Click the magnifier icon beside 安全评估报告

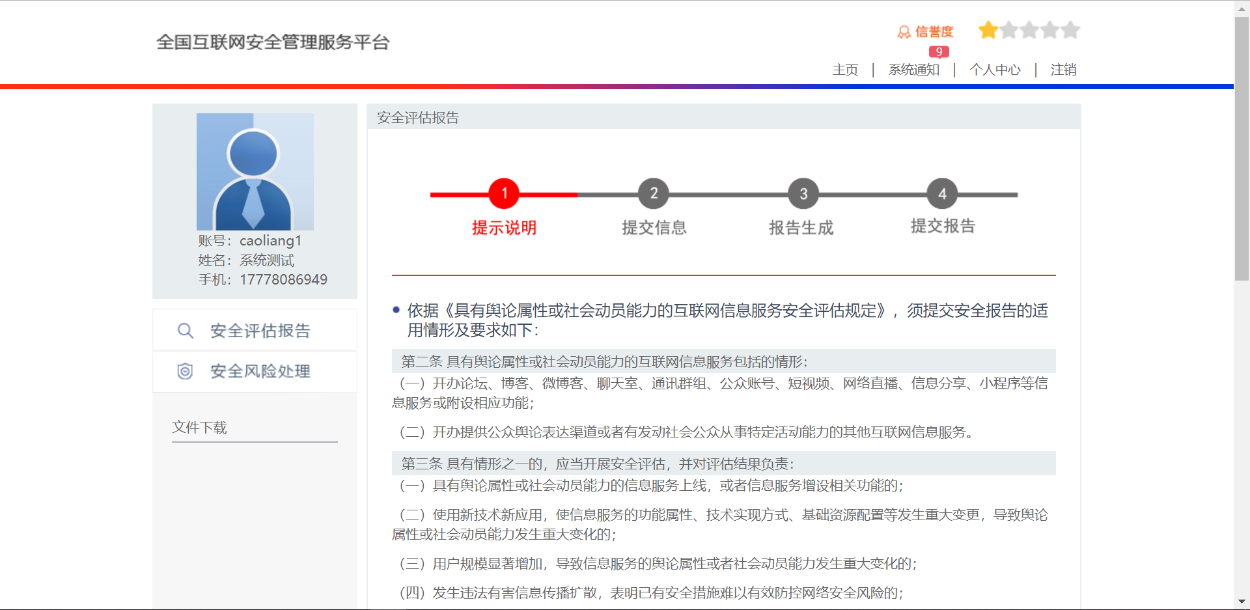click(x=186, y=331)
